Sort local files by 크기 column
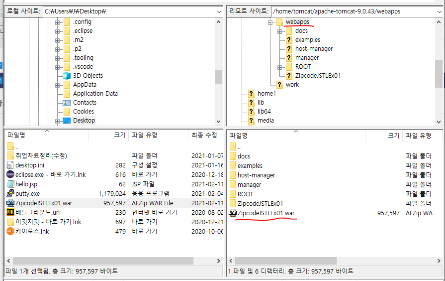Image resolution: width=445 pixels, height=281 pixels. 109,136
